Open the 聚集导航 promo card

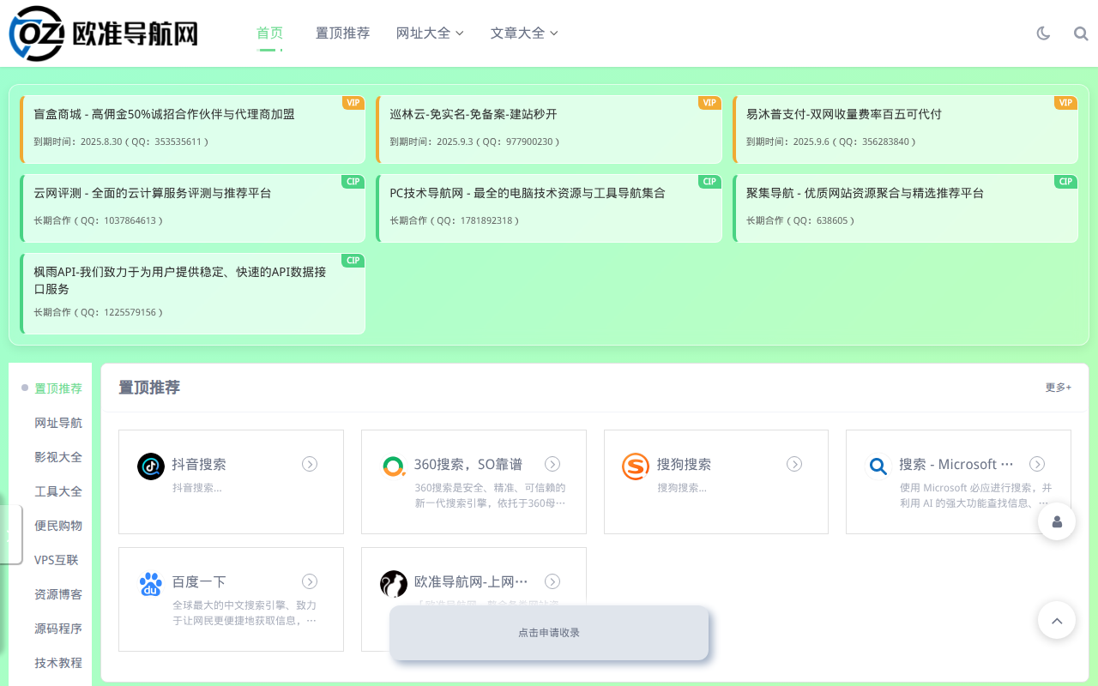click(x=906, y=208)
